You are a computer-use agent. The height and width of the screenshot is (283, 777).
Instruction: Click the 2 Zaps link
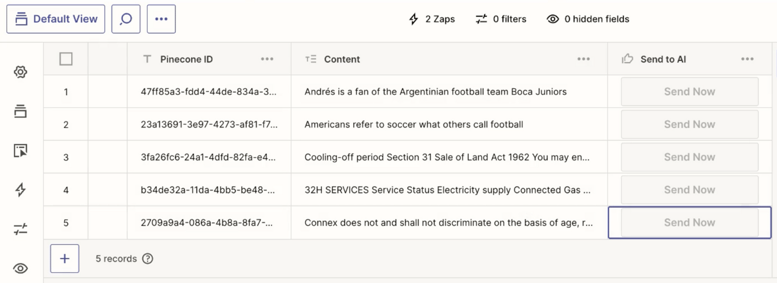pos(432,19)
